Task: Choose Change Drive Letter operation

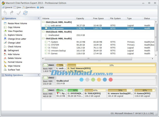Action: coord(15,39)
